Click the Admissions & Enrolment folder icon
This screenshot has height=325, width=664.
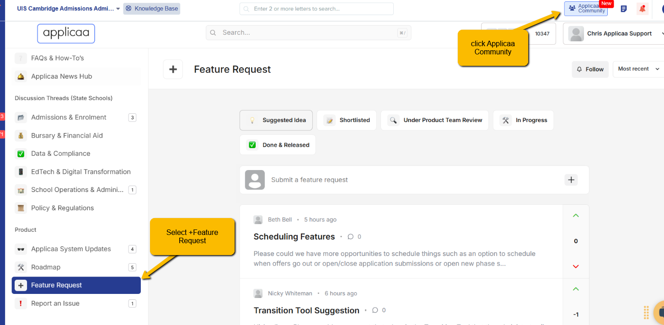click(21, 117)
